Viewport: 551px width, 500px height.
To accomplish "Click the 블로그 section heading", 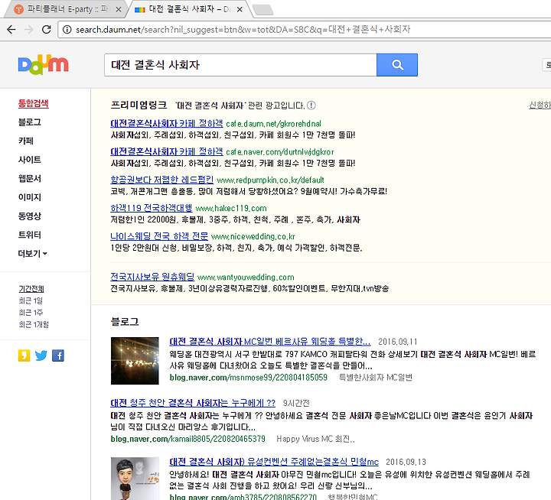I will [x=125, y=322].
